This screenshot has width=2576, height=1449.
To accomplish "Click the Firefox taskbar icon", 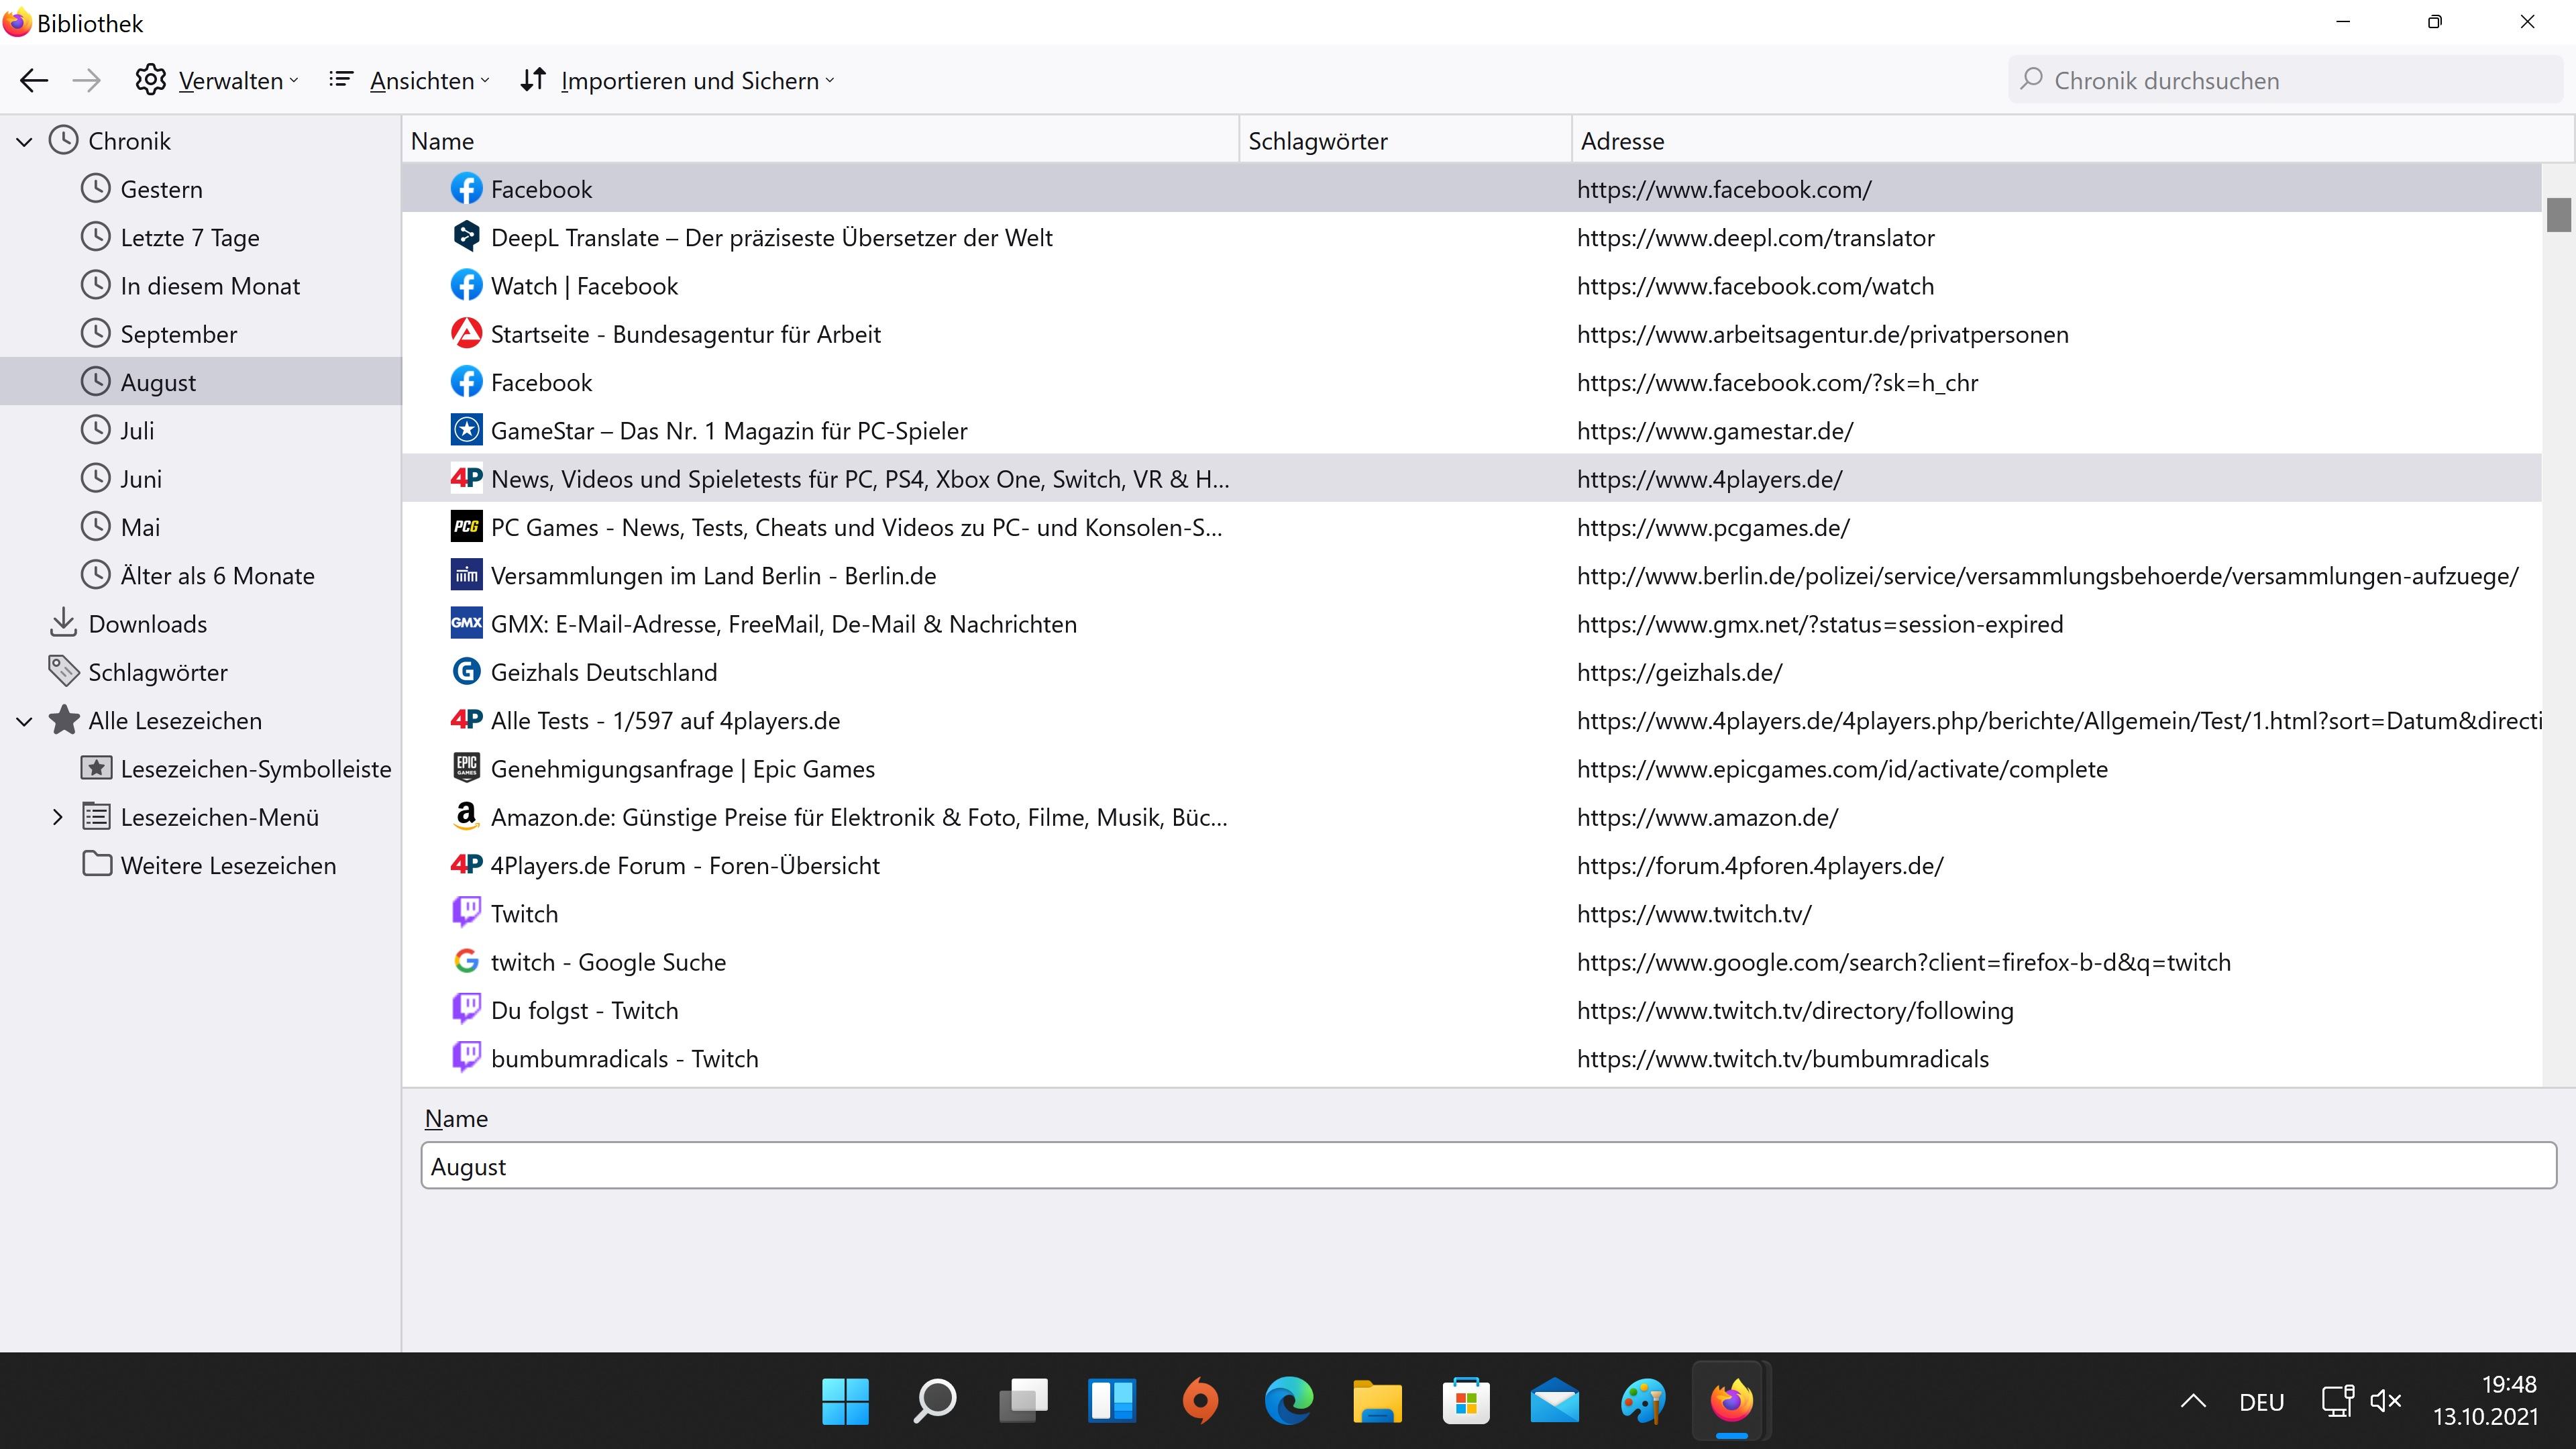I will pyautogui.click(x=1732, y=1401).
